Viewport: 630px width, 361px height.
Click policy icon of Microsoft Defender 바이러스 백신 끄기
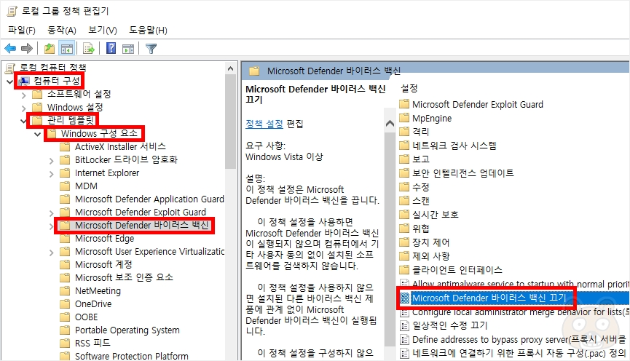(x=405, y=298)
